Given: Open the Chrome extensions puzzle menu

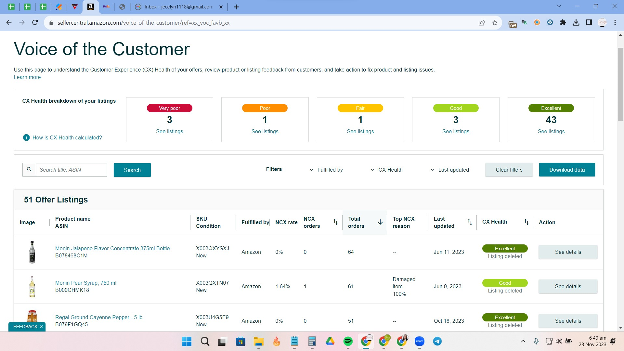Looking at the screenshot, I should (563, 22).
